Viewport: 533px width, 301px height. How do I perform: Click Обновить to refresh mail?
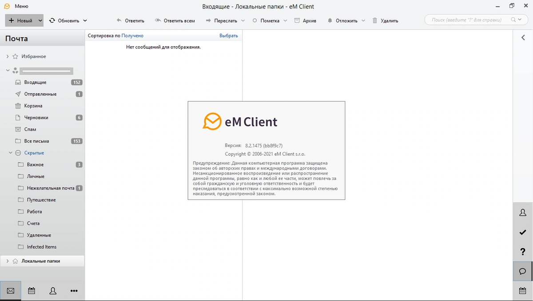(x=64, y=20)
